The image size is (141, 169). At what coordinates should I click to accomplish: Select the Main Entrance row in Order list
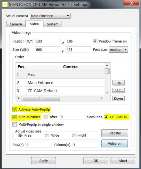pos(60,83)
